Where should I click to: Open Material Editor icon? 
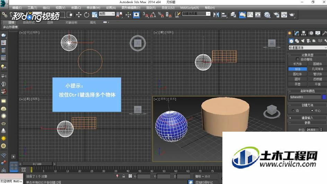[267, 15]
